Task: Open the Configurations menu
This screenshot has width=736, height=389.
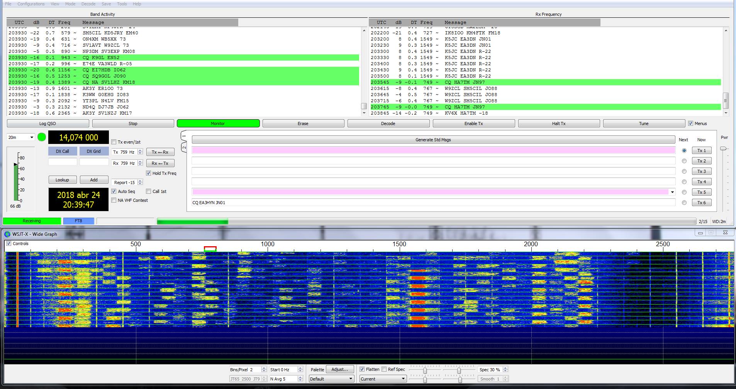Action: (x=31, y=4)
